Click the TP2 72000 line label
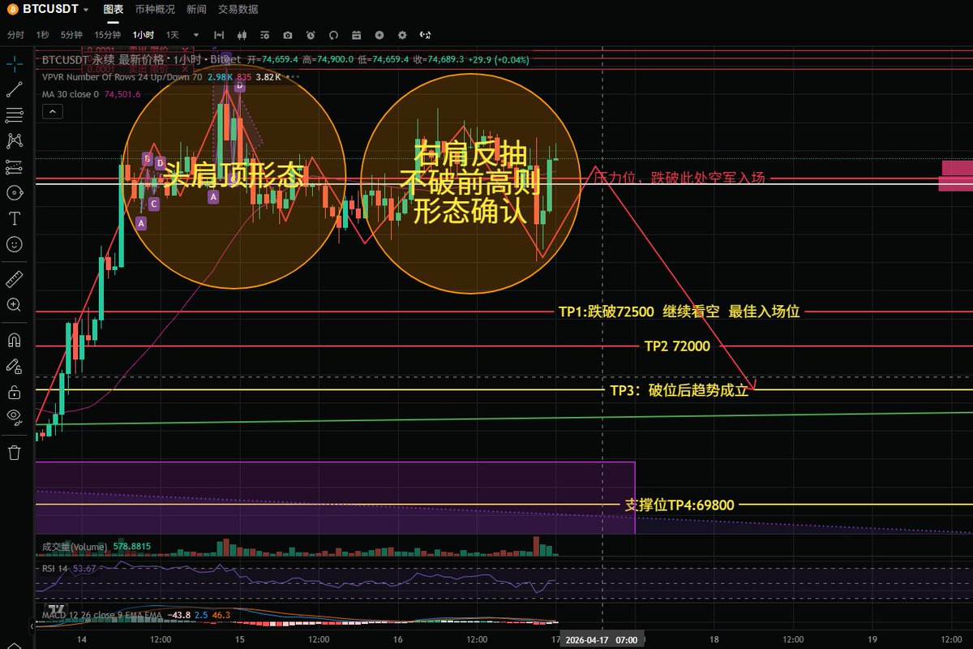 pyautogui.click(x=677, y=346)
